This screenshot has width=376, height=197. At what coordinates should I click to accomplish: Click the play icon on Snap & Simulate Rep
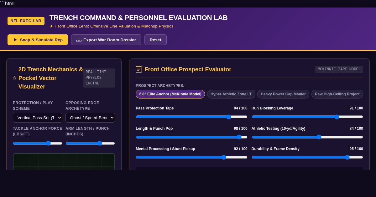(x=15, y=40)
